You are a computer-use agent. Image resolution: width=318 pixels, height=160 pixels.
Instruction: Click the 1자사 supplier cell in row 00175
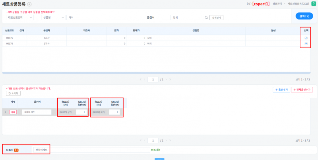(x=47, y=38)
